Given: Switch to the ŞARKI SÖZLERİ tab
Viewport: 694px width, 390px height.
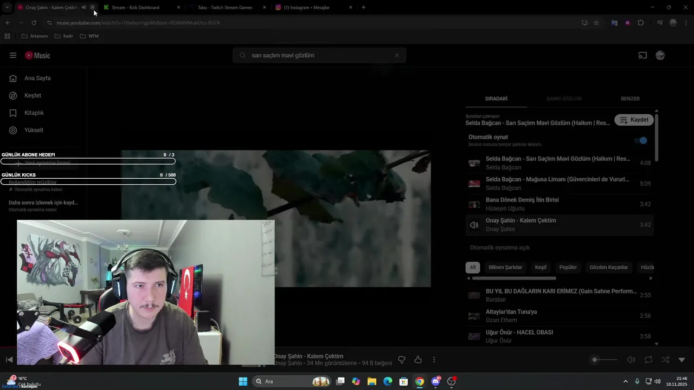Looking at the screenshot, I should tap(564, 99).
